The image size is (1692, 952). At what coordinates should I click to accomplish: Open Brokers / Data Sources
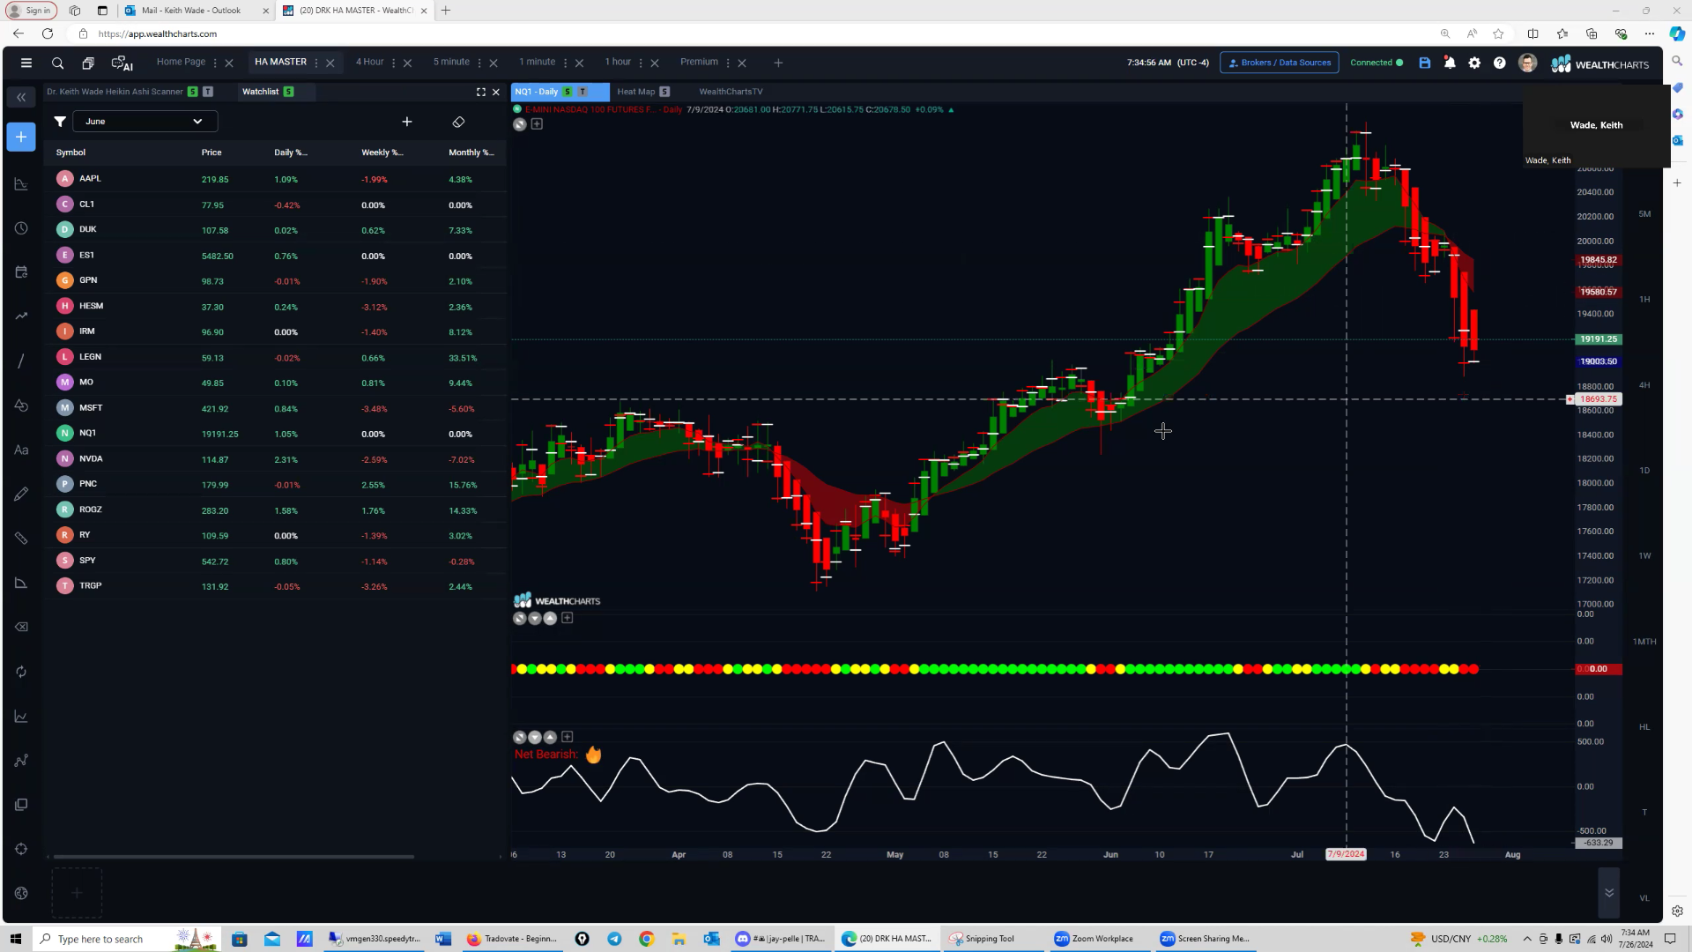click(1280, 63)
